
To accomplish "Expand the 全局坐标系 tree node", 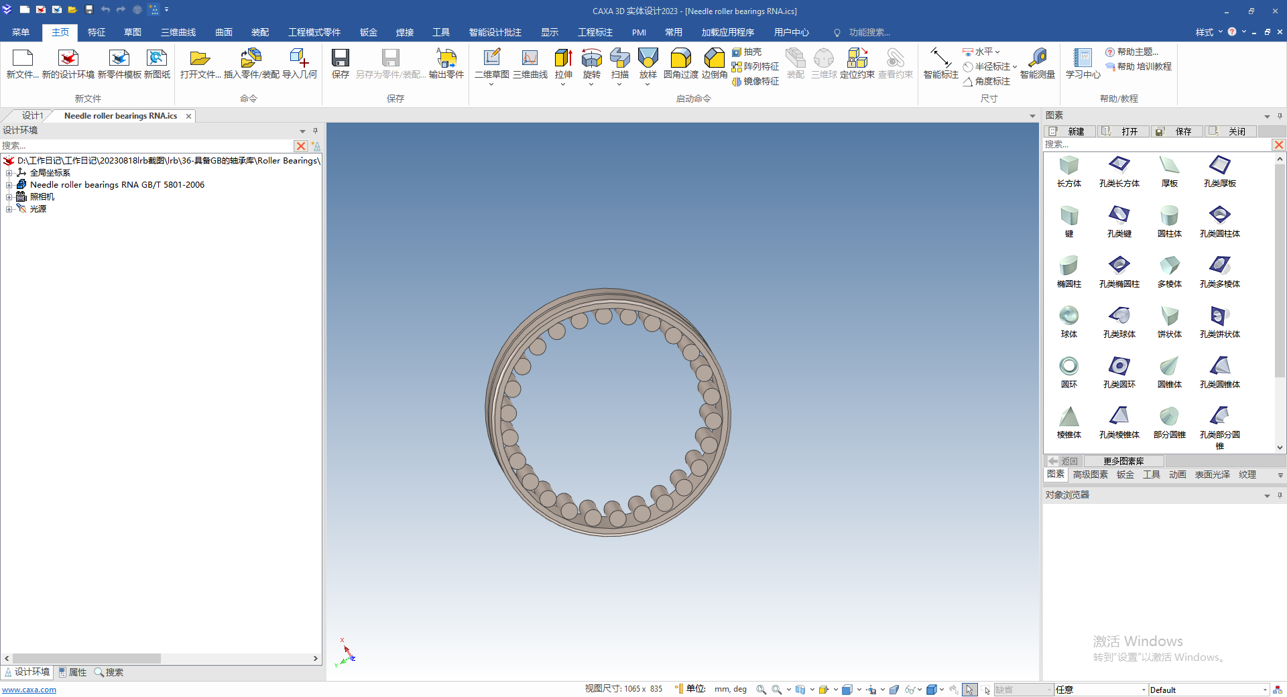I will coord(9,173).
